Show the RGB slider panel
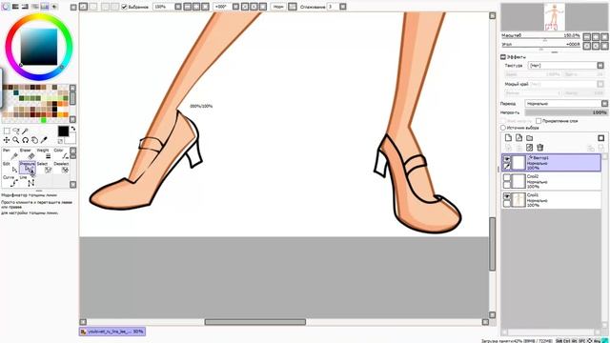This screenshot has width=610, height=343. (x=15, y=7)
